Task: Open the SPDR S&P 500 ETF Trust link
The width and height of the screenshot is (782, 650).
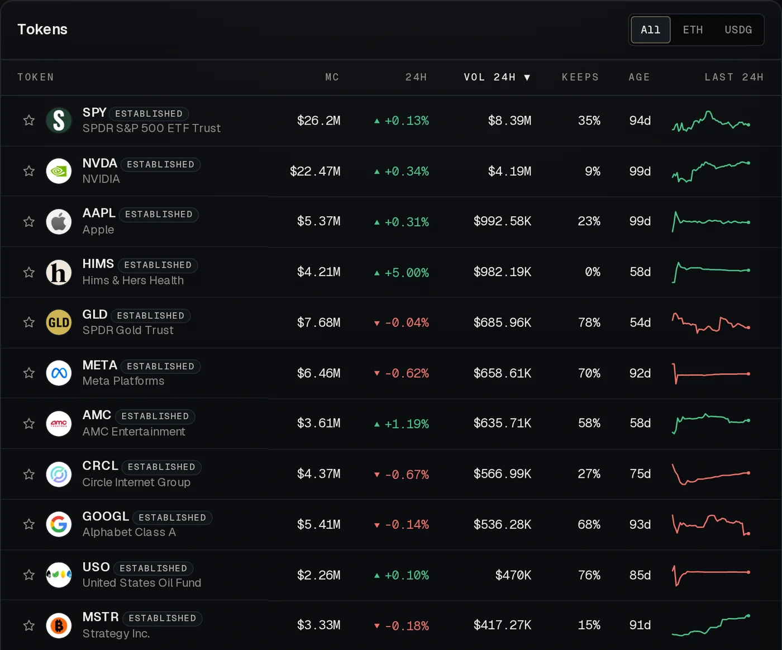Action: 151,129
